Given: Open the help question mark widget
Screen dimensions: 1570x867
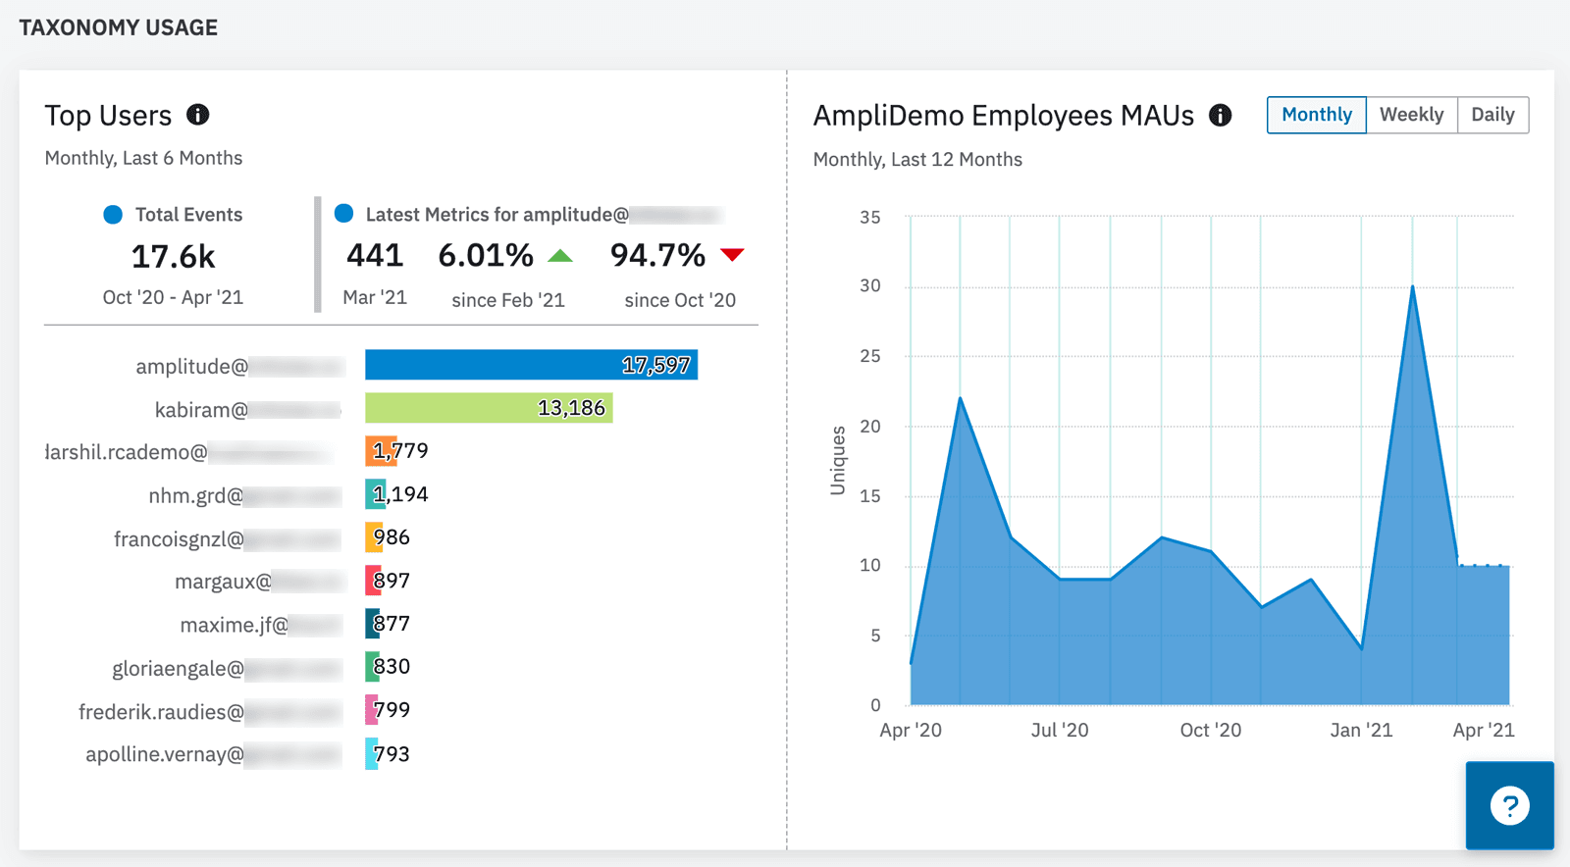Looking at the screenshot, I should click(1509, 805).
